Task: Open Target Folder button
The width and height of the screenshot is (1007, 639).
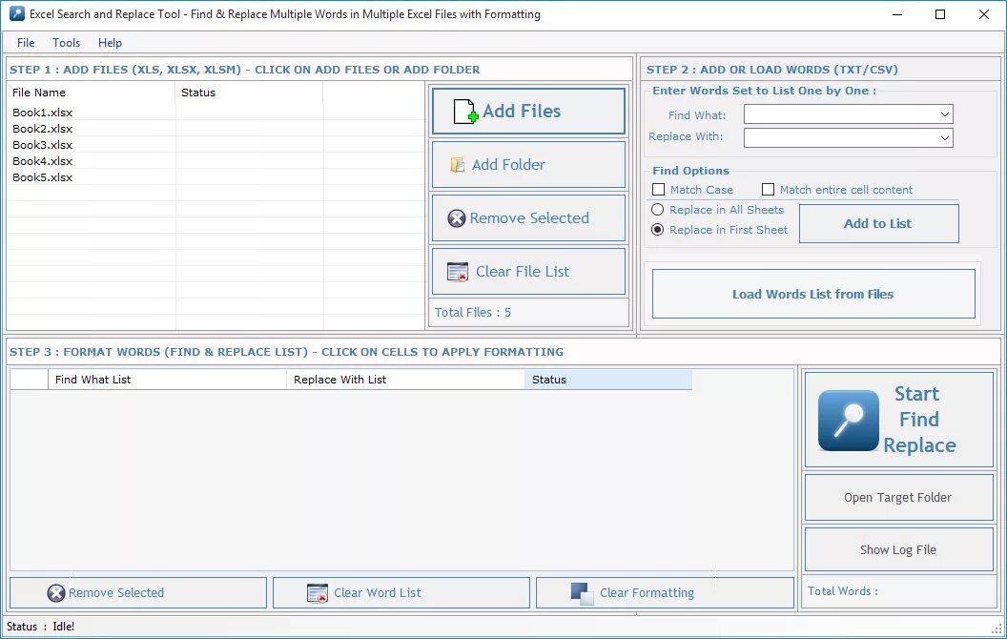Action: 898,497
